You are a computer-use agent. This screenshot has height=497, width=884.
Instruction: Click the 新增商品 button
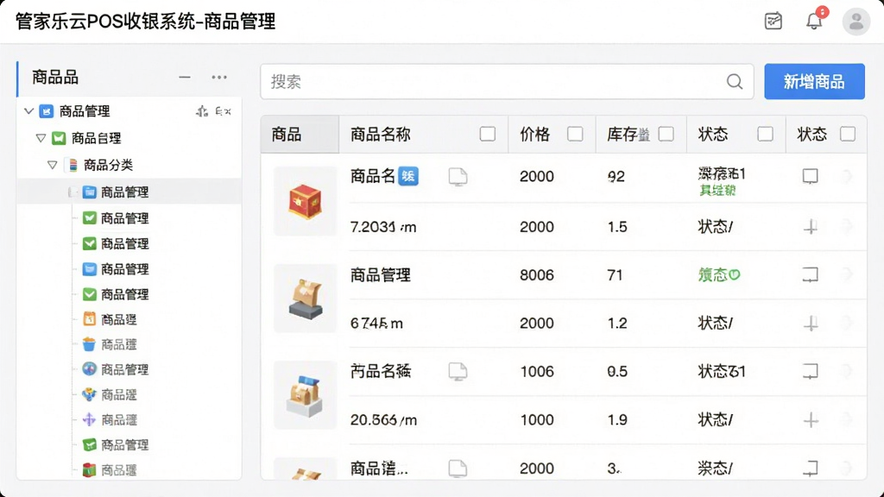click(x=814, y=82)
